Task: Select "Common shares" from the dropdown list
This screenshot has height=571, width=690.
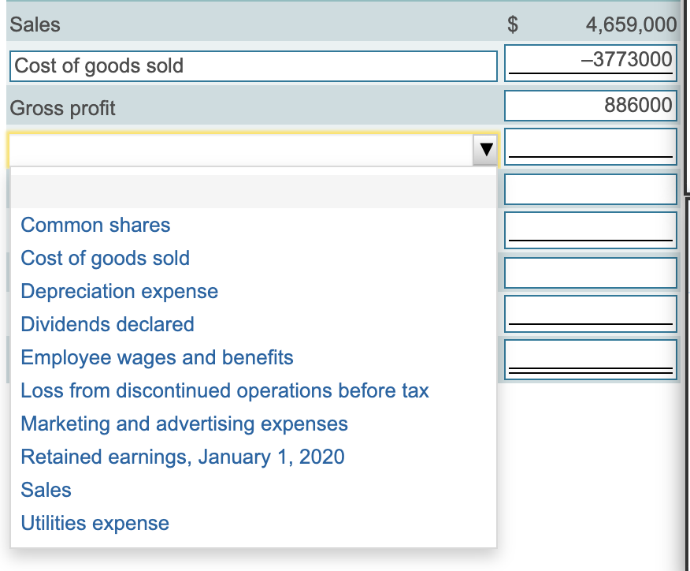Action: (95, 225)
